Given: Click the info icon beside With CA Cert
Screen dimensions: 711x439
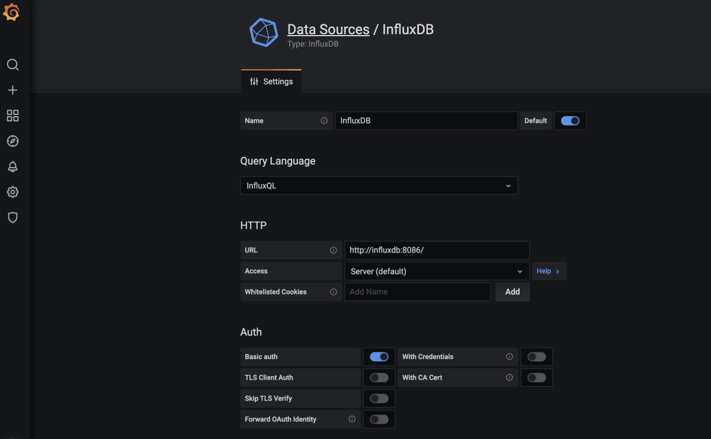Looking at the screenshot, I should [x=509, y=377].
